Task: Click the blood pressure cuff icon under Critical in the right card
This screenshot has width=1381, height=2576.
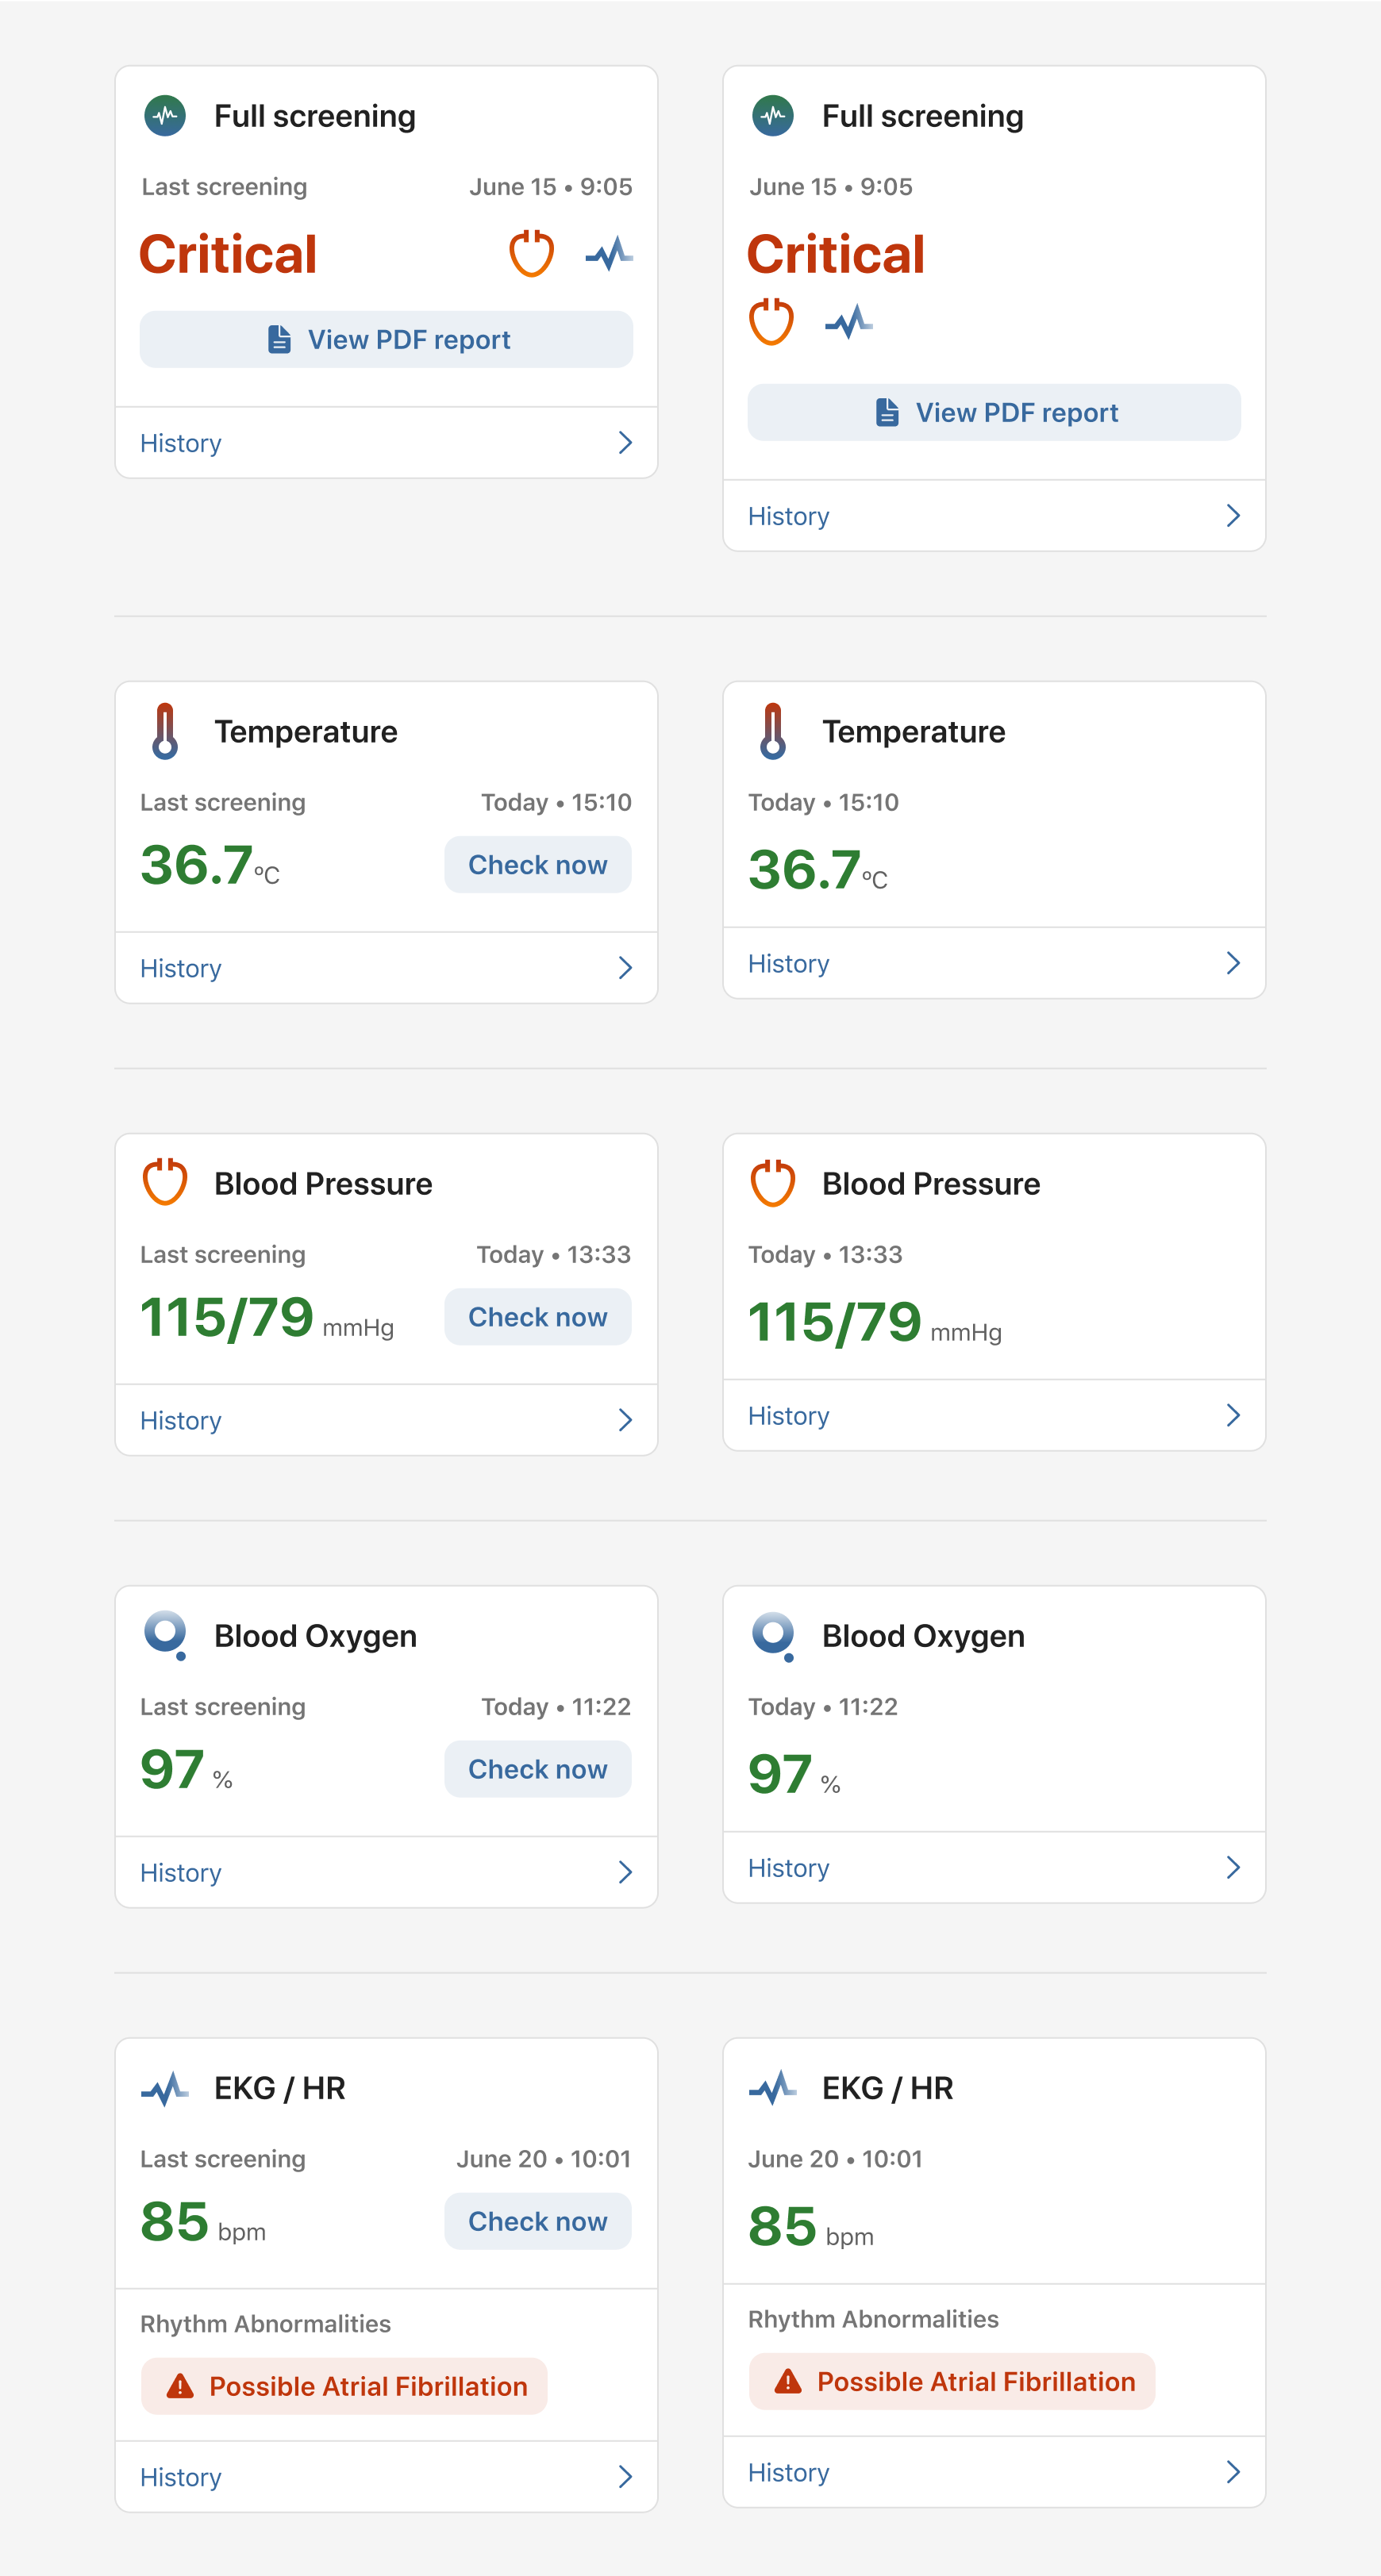Action: pyautogui.click(x=771, y=321)
